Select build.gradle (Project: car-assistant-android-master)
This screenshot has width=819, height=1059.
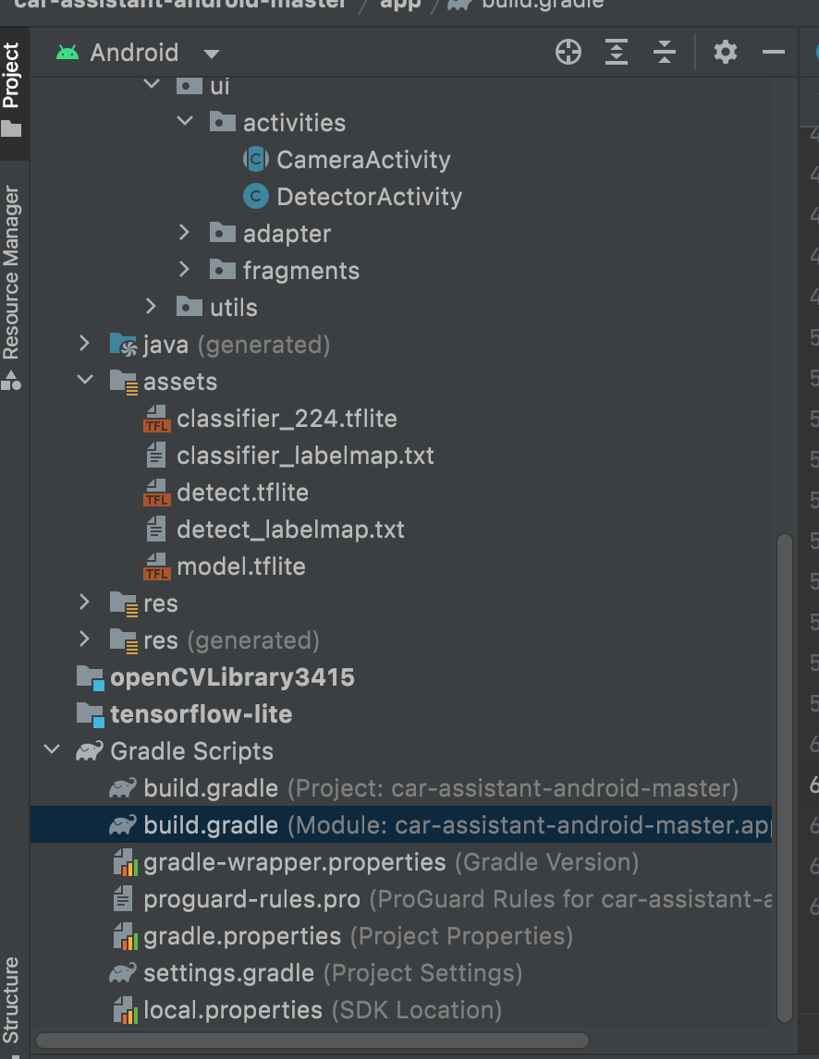click(x=441, y=788)
